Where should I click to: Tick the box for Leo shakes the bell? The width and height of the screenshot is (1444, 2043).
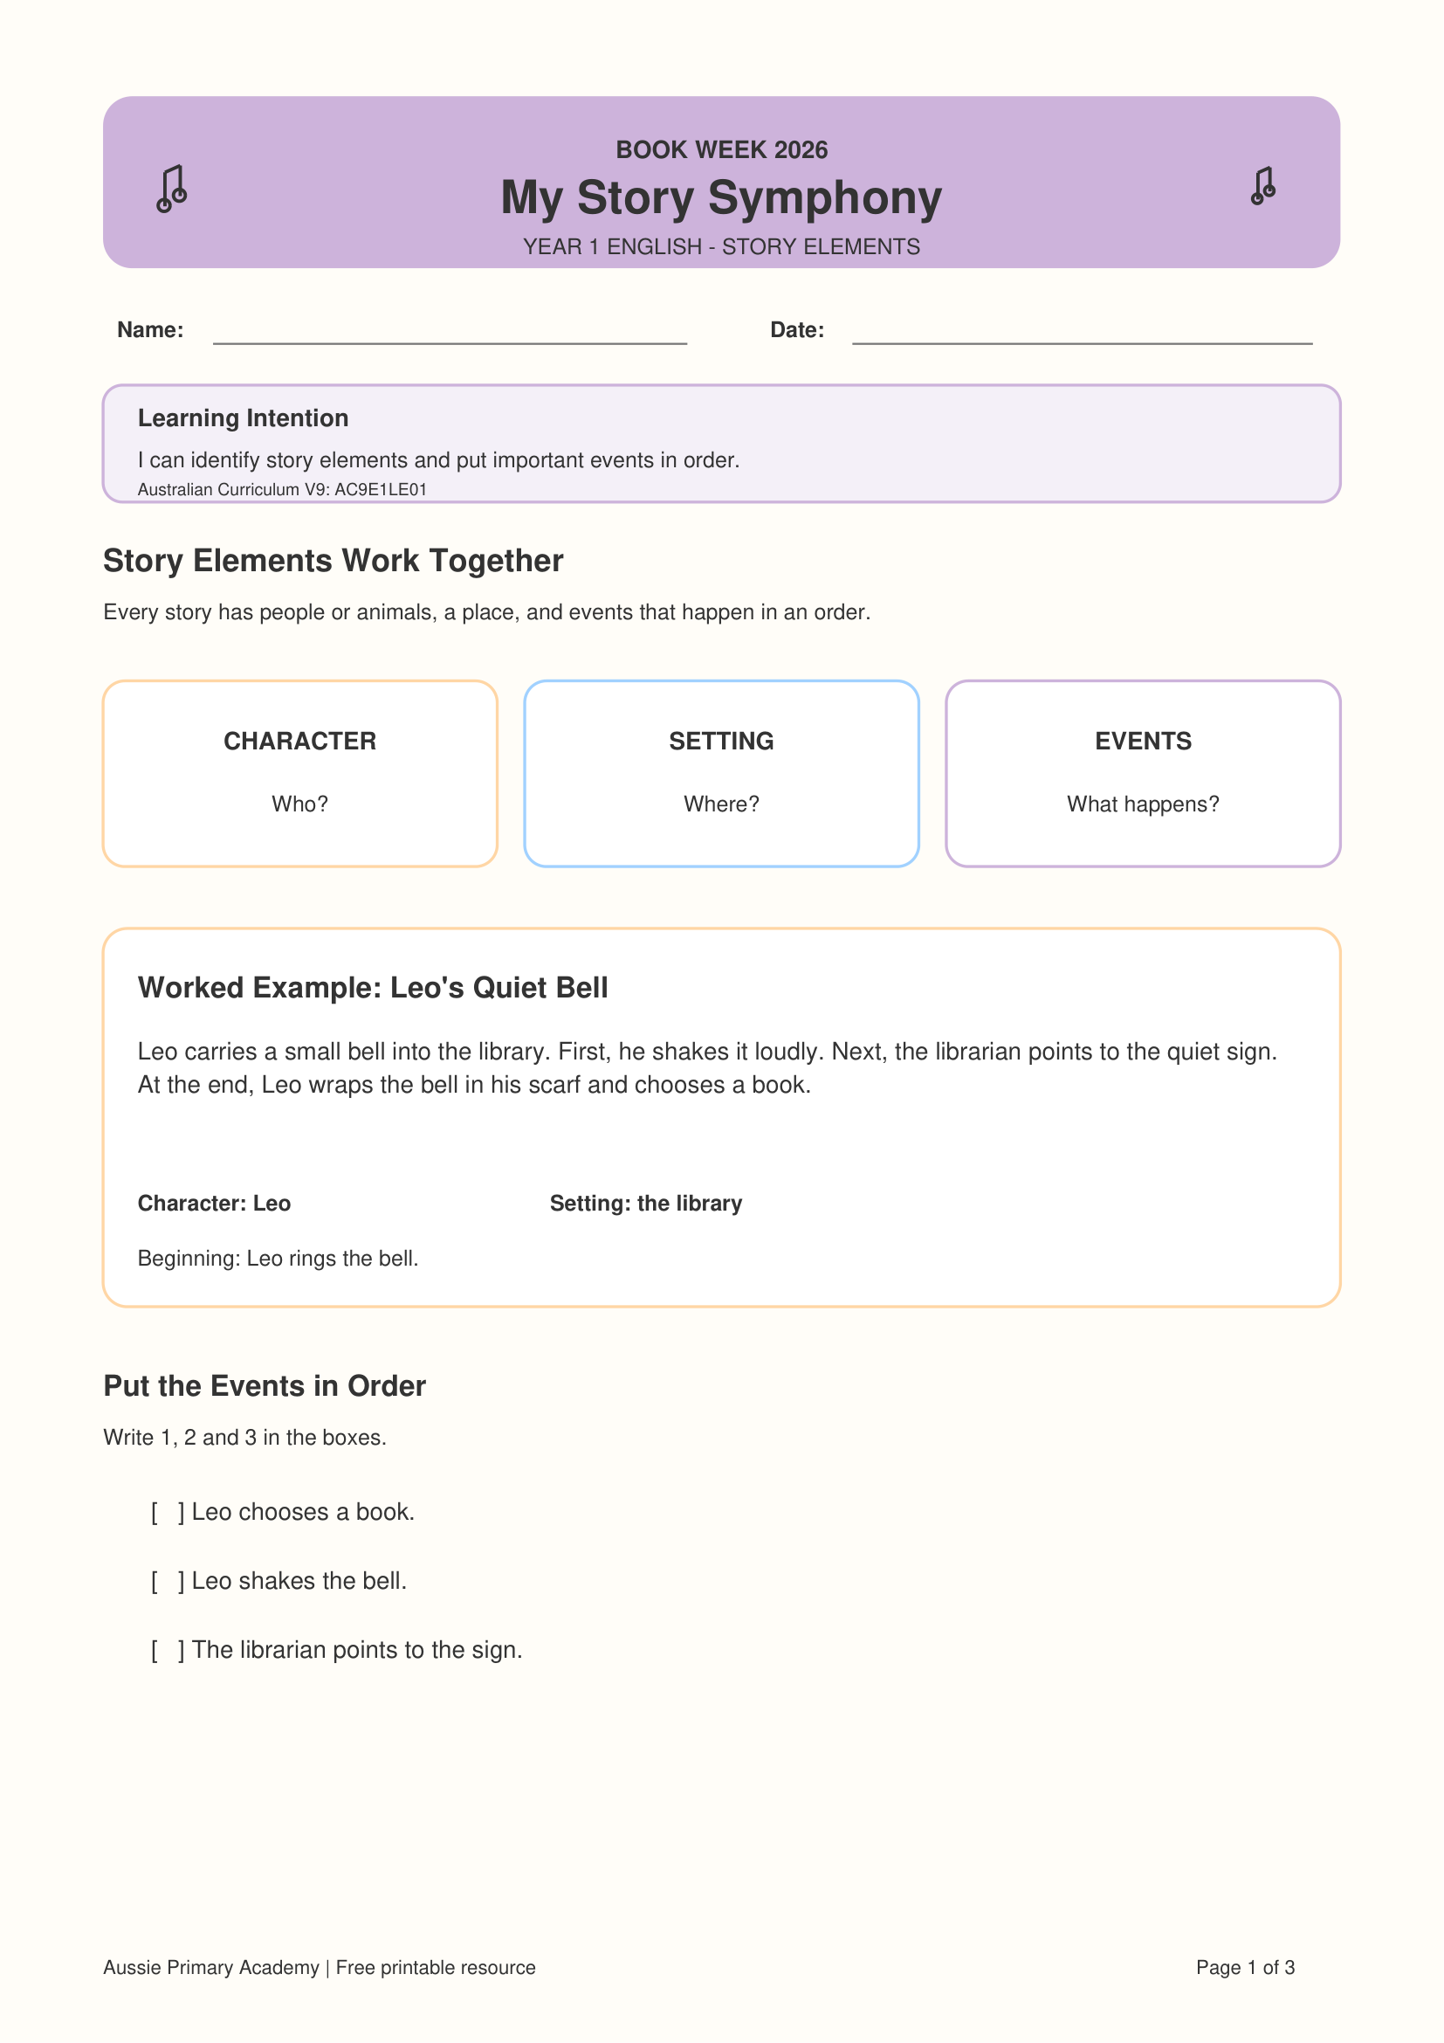coord(168,1581)
